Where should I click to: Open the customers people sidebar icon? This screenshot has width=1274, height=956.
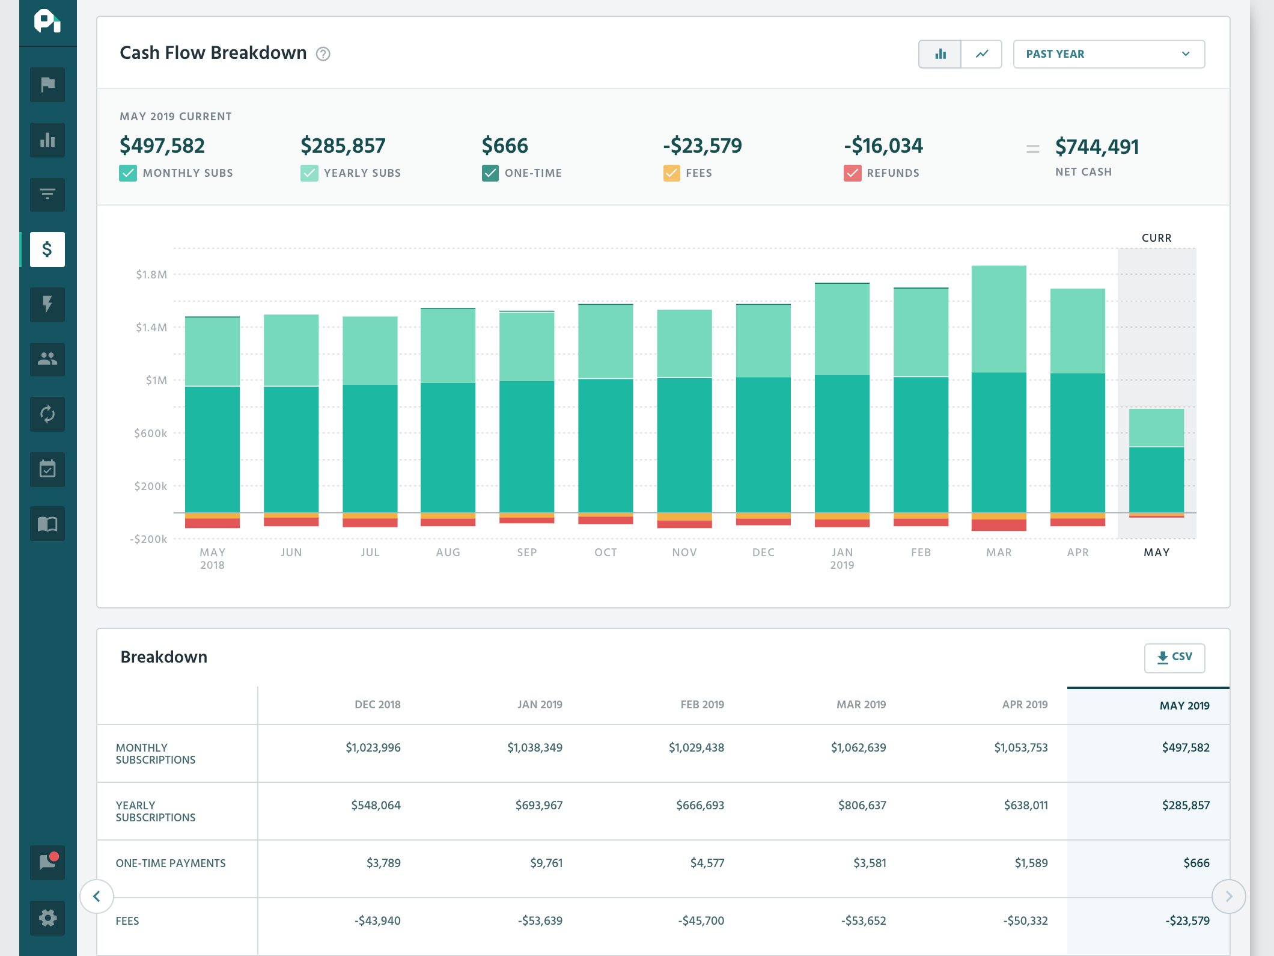coord(47,359)
